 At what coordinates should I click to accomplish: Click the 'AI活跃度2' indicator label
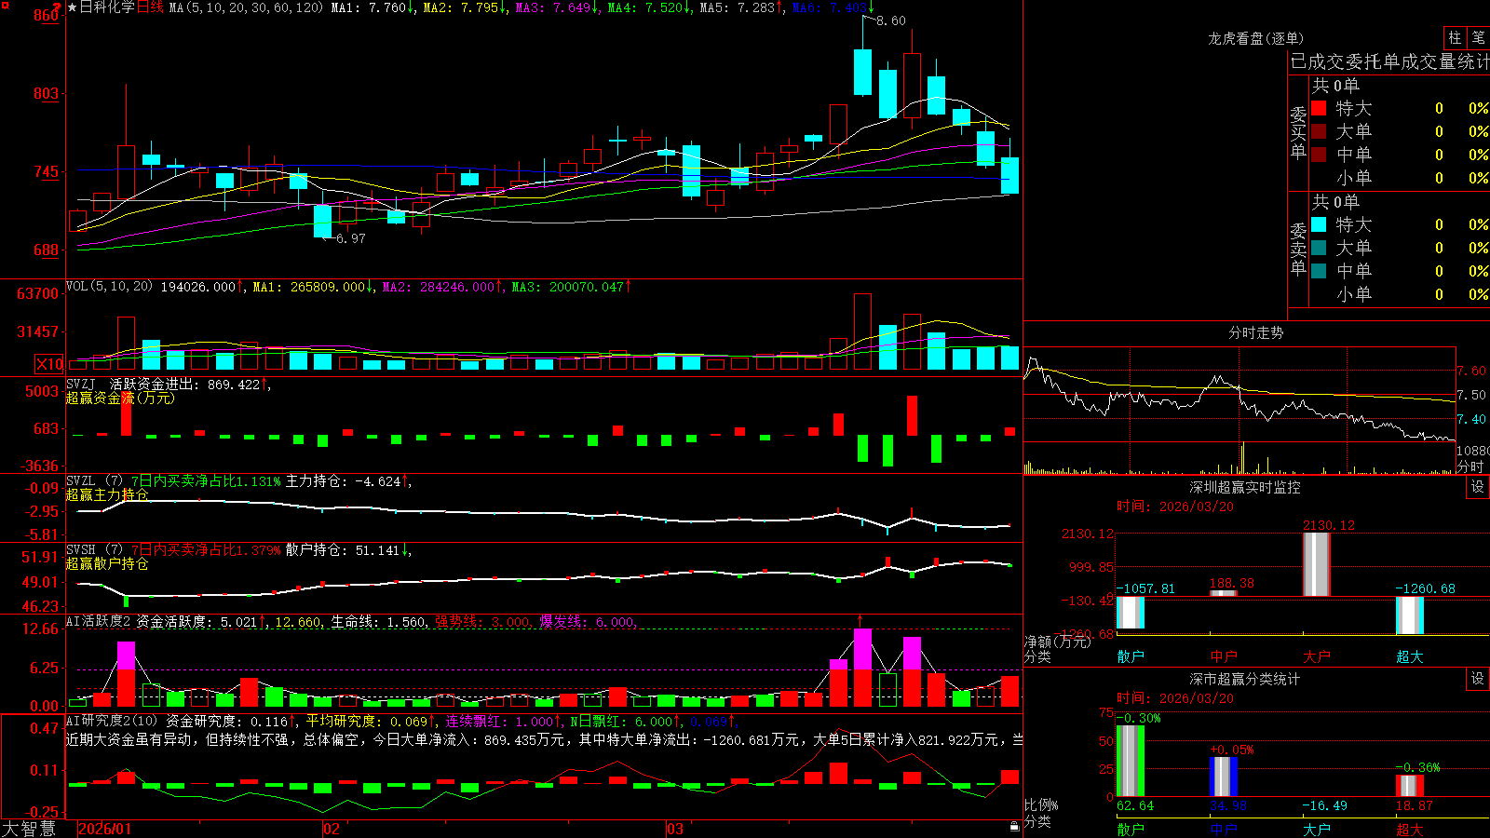[x=98, y=622]
